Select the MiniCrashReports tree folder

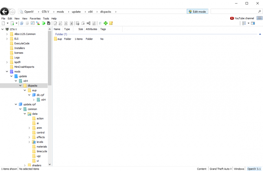tap(24, 67)
